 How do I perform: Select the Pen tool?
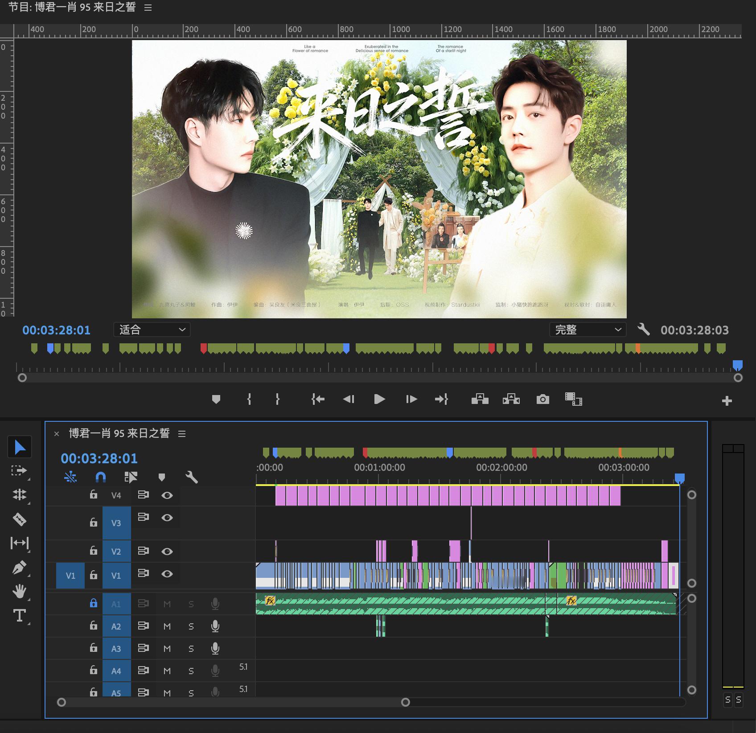click(x=19, y=567)
